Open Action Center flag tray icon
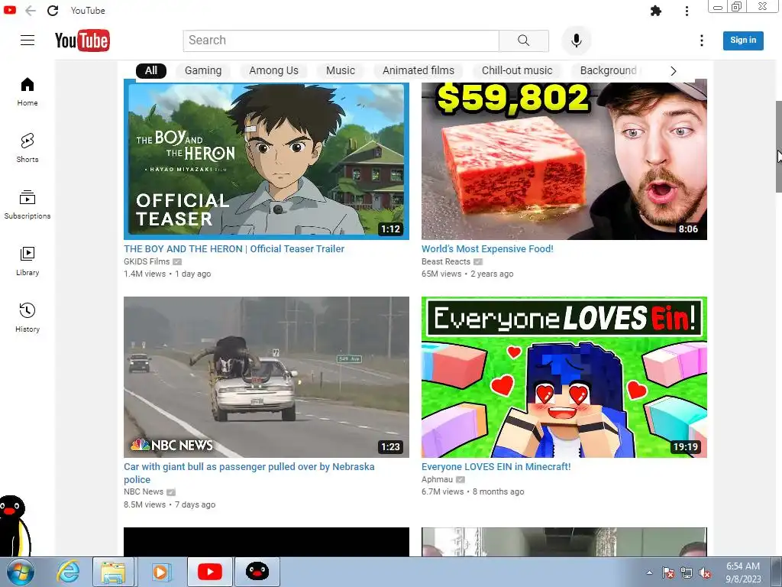Image resolution: width=782 pixels, height=587 pixels. [x=668, y=573]
